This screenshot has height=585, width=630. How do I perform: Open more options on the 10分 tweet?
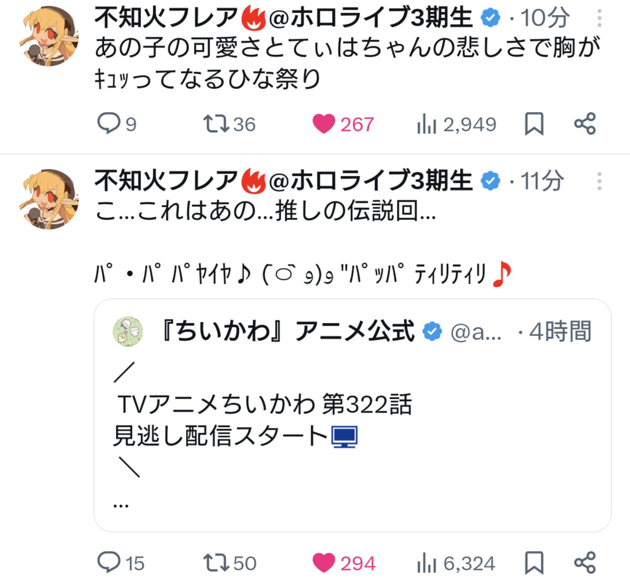coord(599,18)
